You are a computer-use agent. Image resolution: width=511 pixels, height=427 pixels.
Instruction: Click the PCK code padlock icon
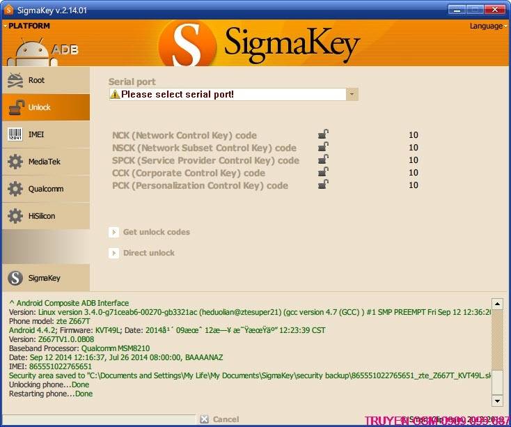tap(323, 184)
